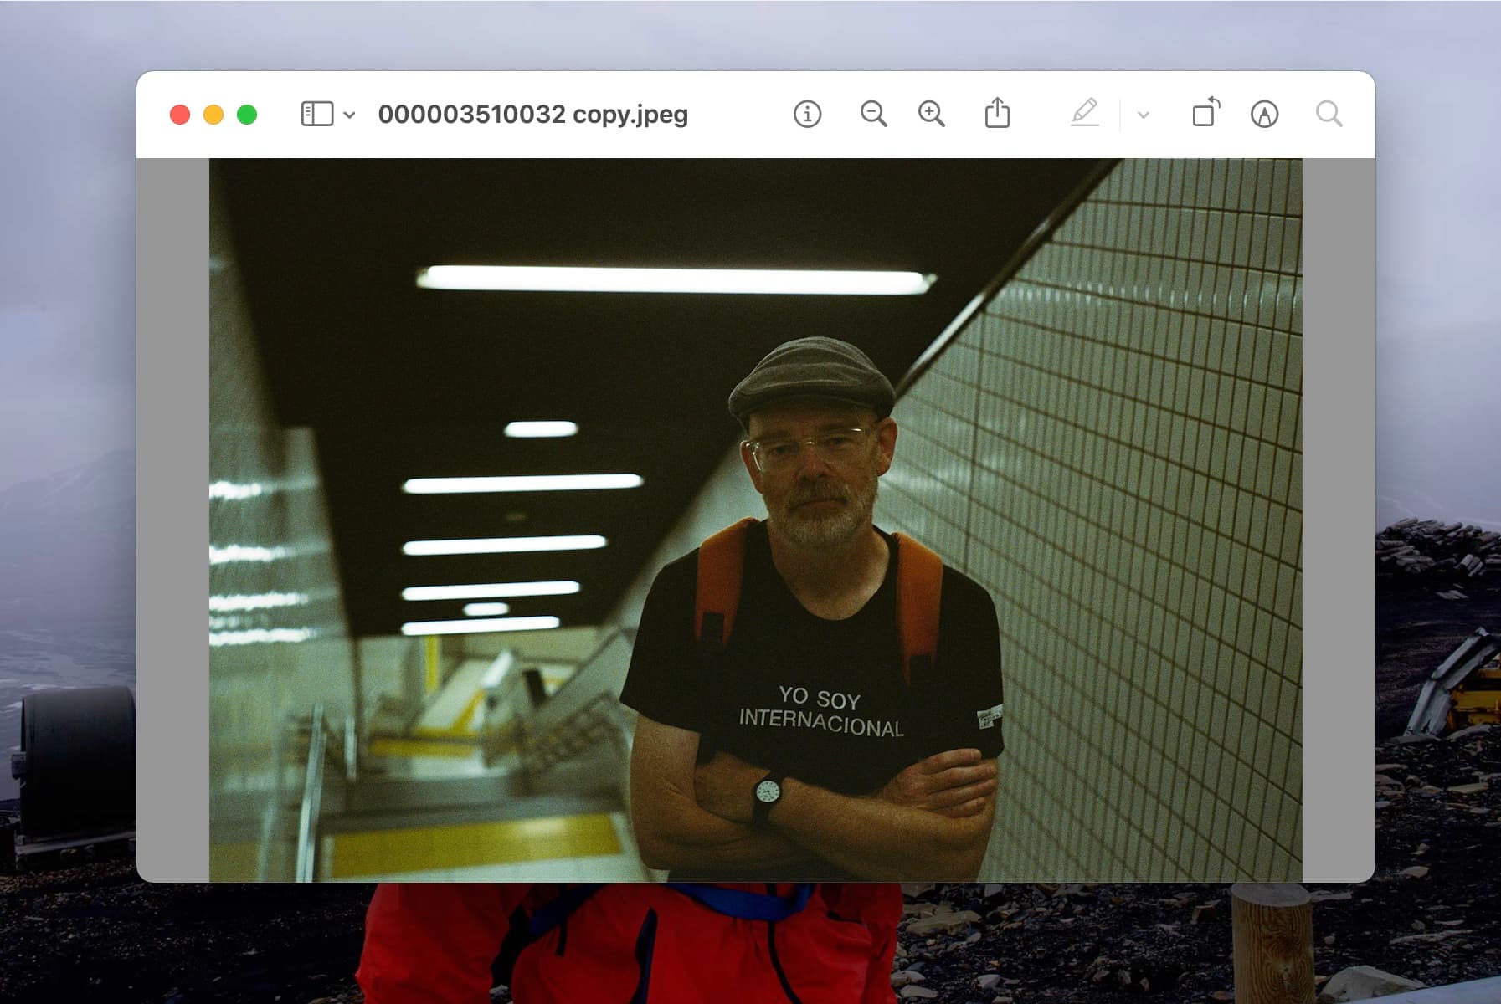Close the Preview window
This screenshot has width=1501, height=1004.
coord(180,115)
